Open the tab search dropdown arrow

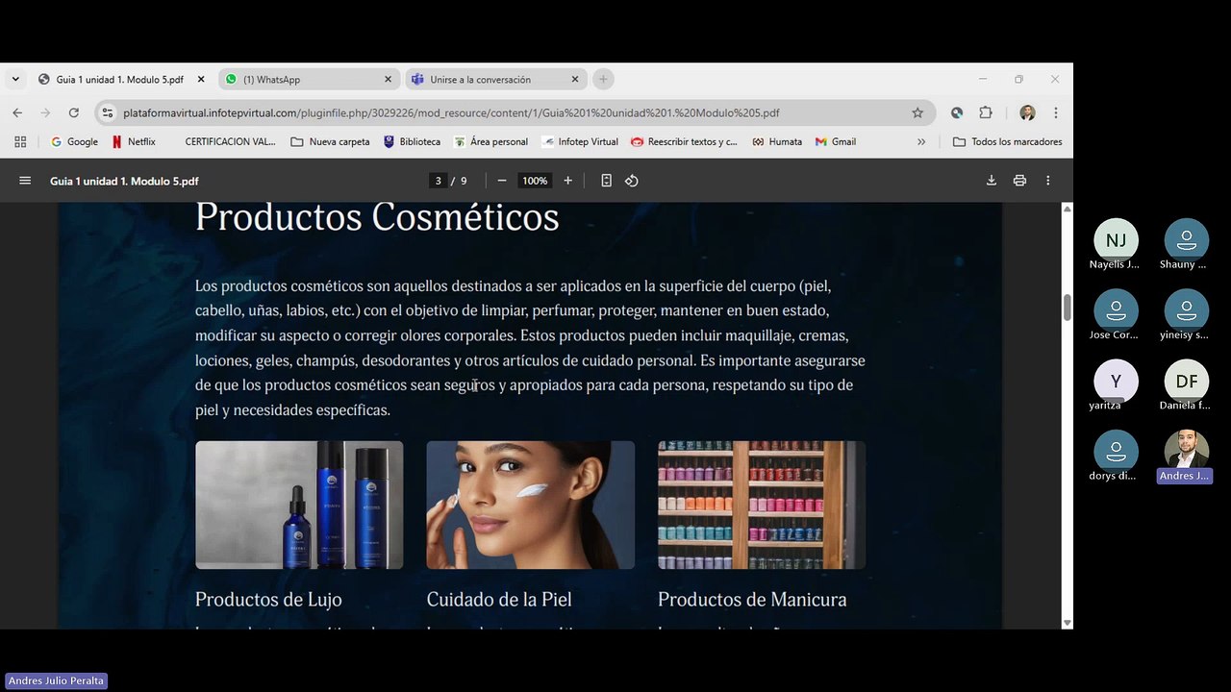pyautogui.click(x=15, y=80)
